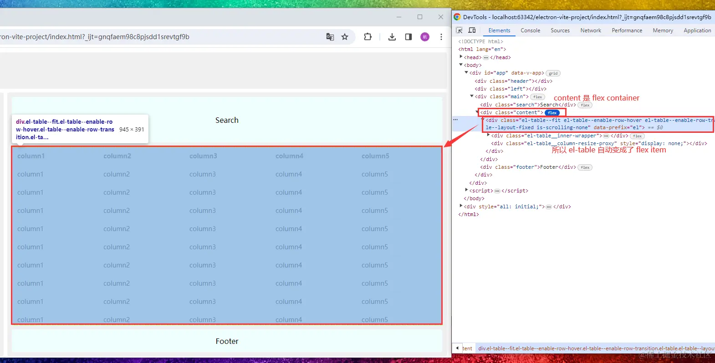
Task: Expand the script ellipsis button
Action: click(x=497, y=191)
